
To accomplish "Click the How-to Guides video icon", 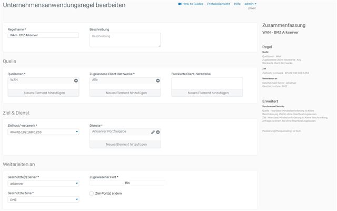I will point(180,4).
